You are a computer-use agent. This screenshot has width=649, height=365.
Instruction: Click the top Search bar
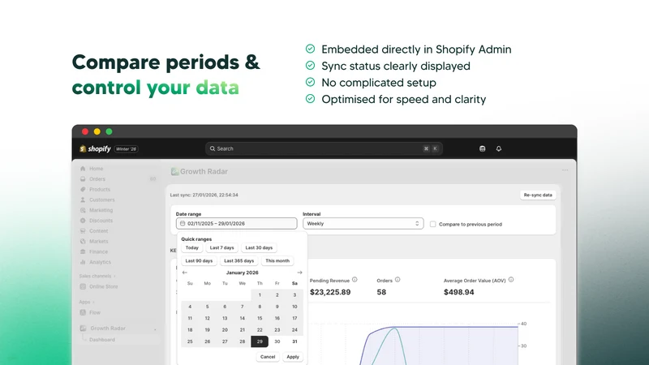pyautogui.click(x=324, y=148)
